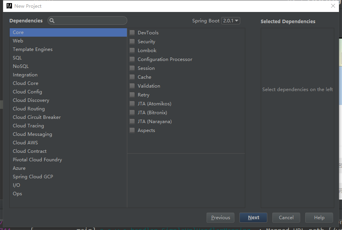
Task: Click the IntelliJ logo in title bar
Action: 9,6
